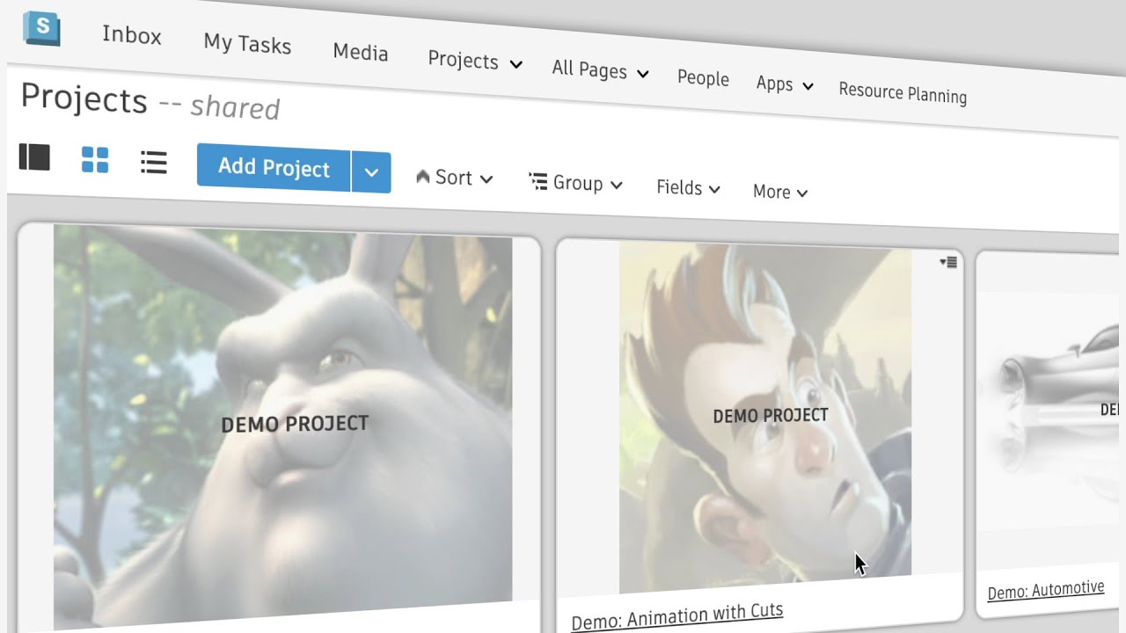
Task: Open the Animation with Cuts card menu icon
Action: (948, 262)
